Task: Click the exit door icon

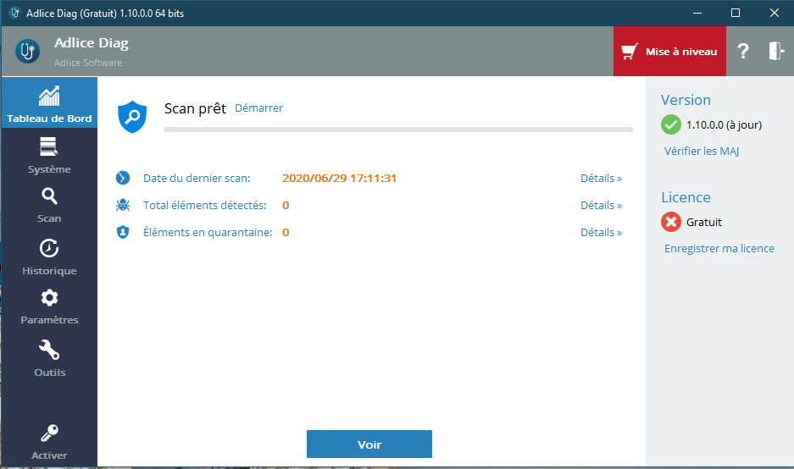Action: 776,51
